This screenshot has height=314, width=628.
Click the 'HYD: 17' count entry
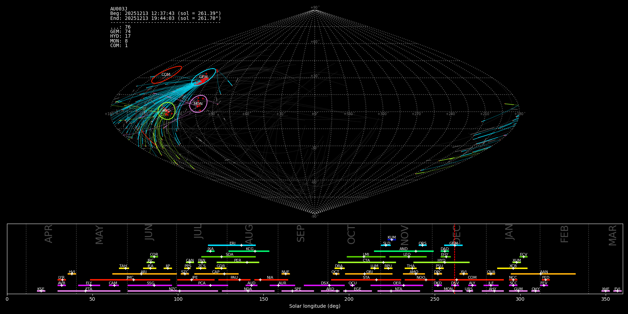pos(120,36)
